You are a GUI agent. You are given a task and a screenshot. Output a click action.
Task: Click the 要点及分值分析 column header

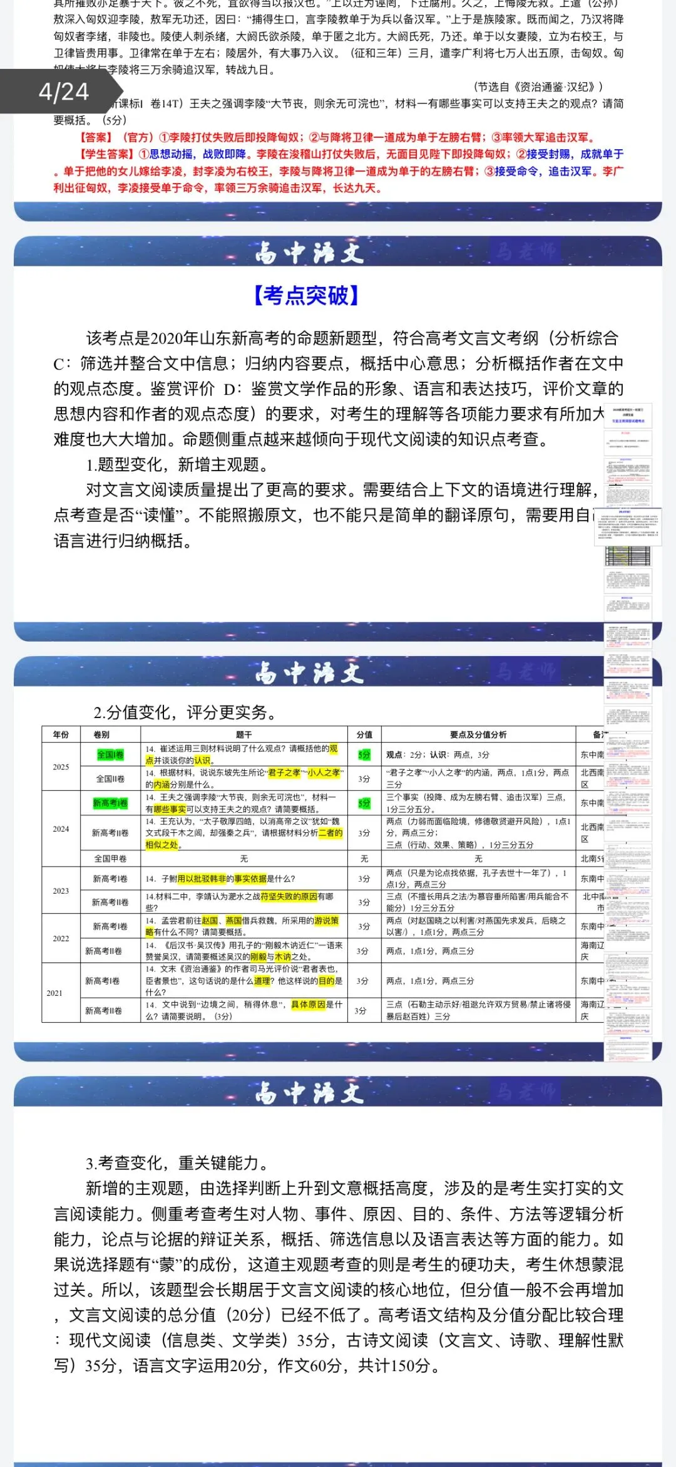coord(478,734)
